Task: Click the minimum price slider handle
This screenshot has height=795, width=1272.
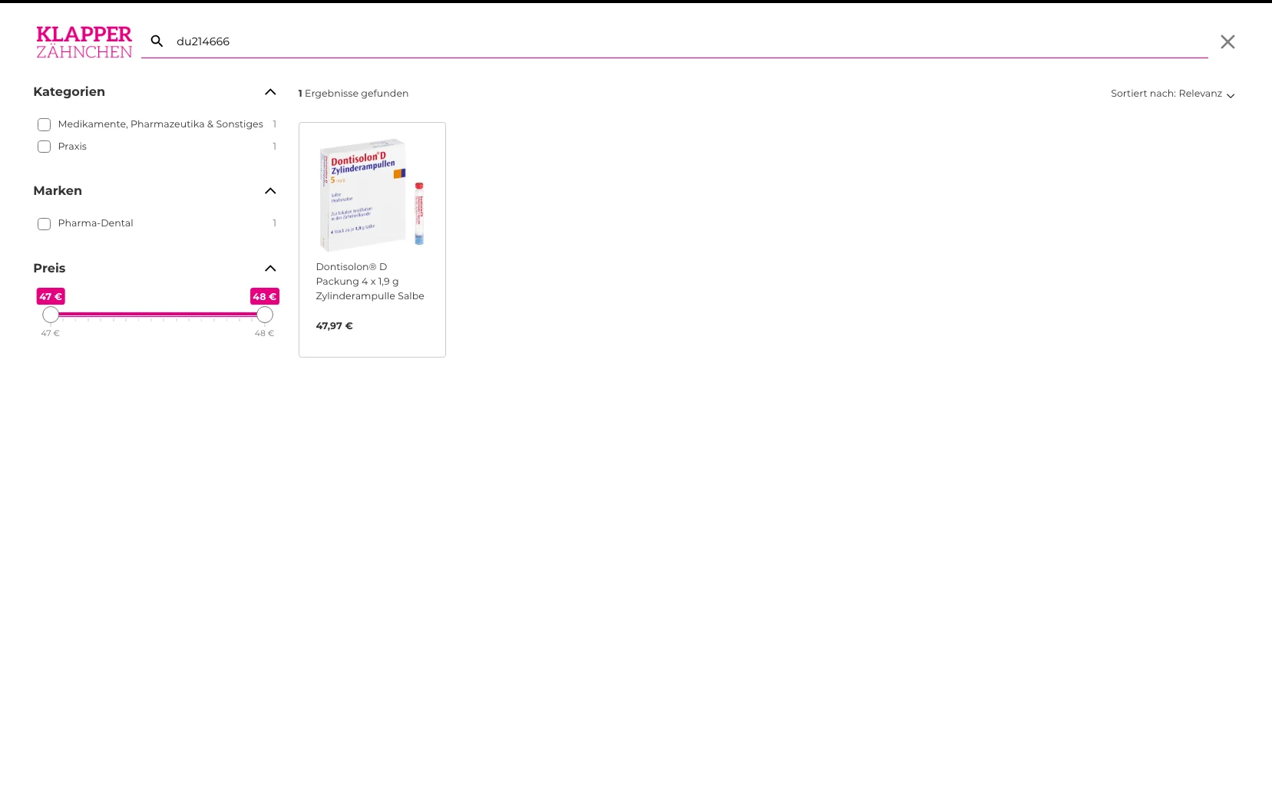Action: (x=51, y=315)
